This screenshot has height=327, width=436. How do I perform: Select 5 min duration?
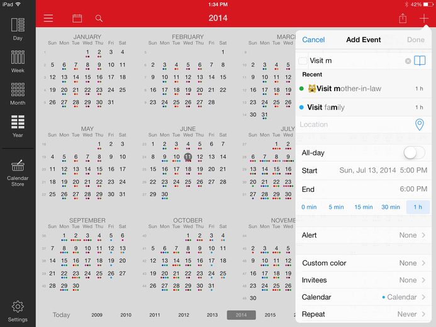336,207
